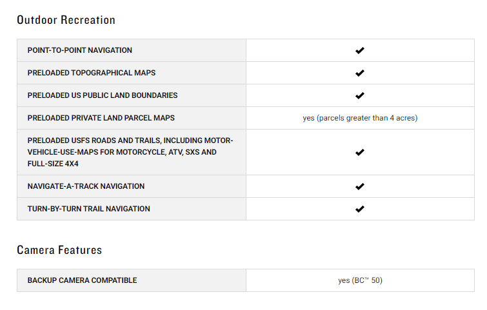Click the Point-to-Point Navigation row label
This screenshot has height=310, width=487.
[80, 50]
